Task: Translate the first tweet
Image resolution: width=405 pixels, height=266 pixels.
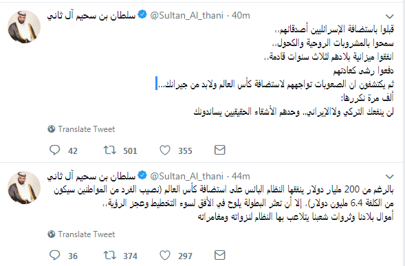Action: point(86,129)
